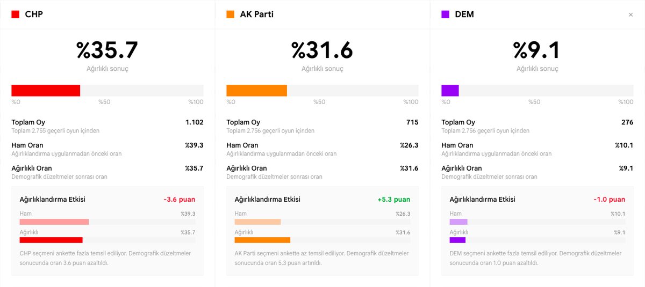Screen dimensions: 645x287
Task: Click DEM Toplam Oy value 276
Action: 627,122
